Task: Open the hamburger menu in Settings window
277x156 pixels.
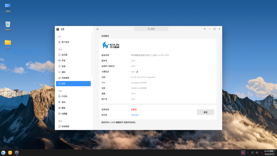Action: pos(205,29)
